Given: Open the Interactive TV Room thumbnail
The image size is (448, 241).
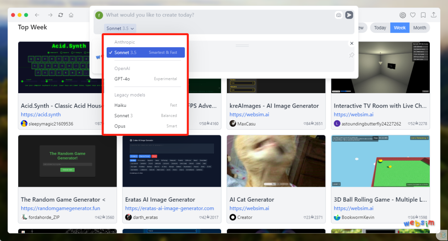Looking at the screenshot, I should point(380,67).
